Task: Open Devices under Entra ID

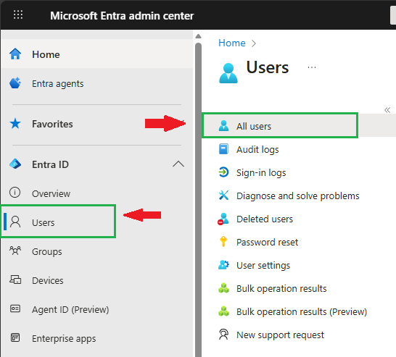Action: [x=96, y=280]
